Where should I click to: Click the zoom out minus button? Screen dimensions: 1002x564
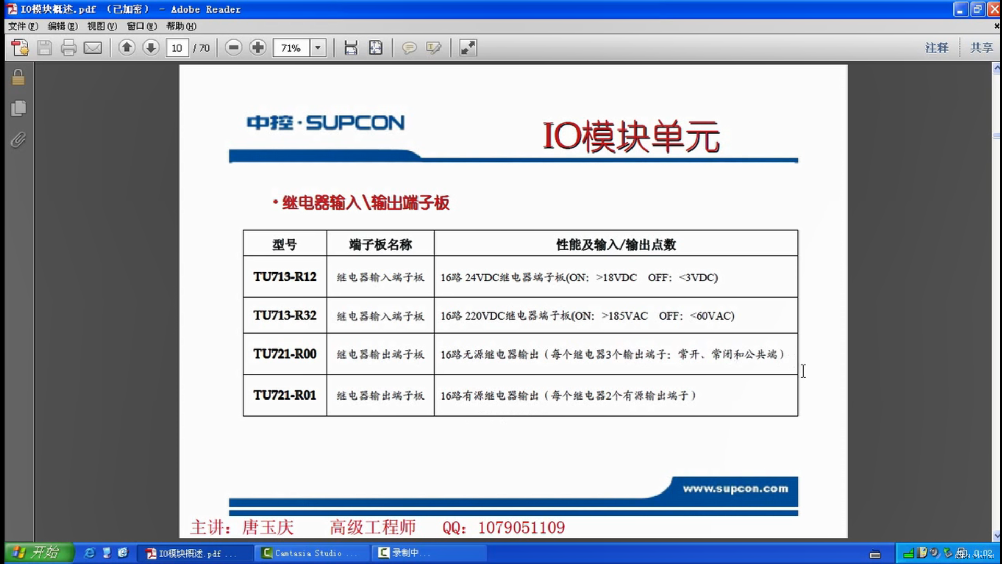(x=234, y=48)
